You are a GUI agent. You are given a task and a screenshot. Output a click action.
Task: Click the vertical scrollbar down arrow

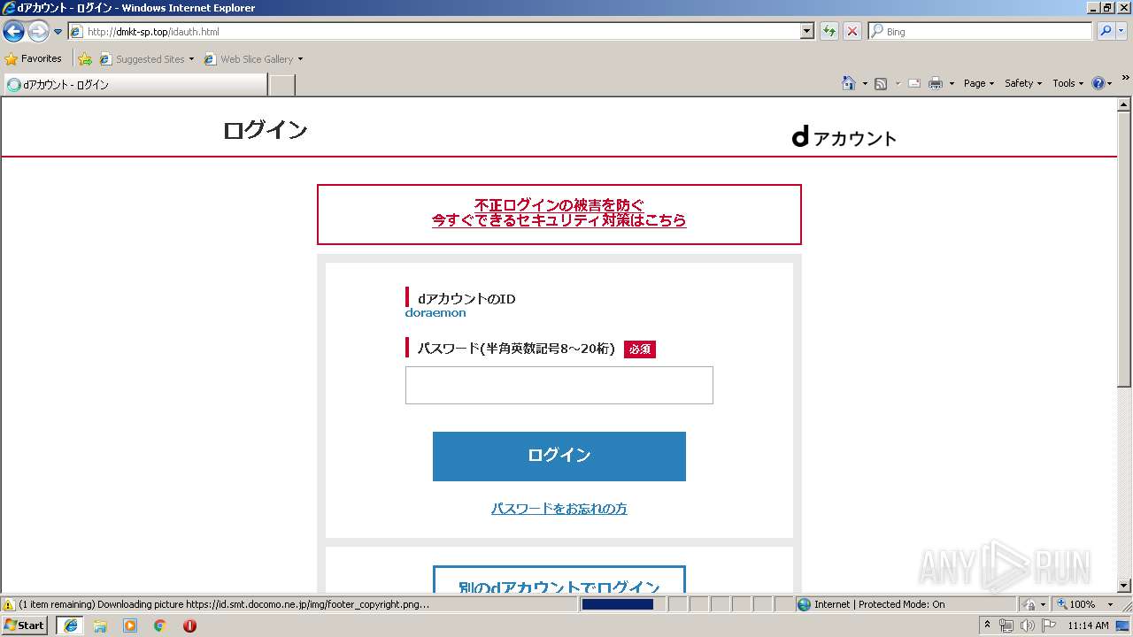tap(1124, 585)
